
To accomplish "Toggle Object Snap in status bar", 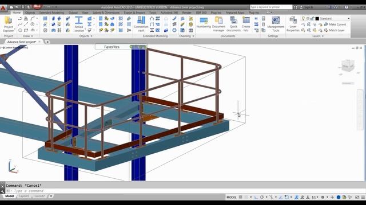I will pyautogui.click(x=287, y=197).
